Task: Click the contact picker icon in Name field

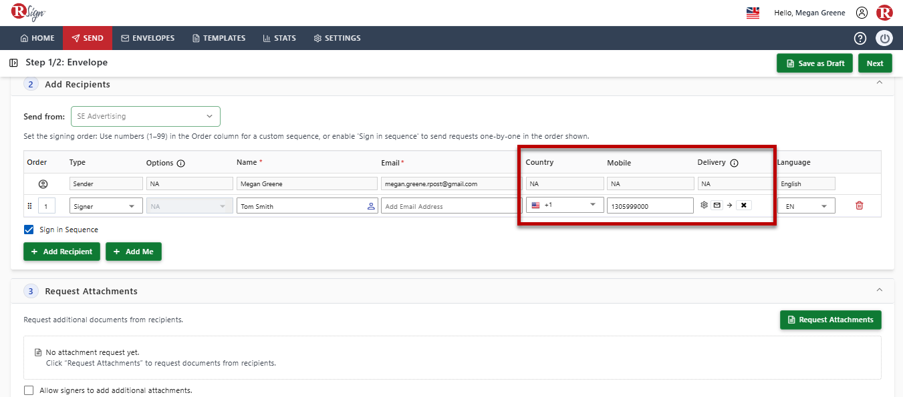Action: pyautogui.click(x=371, y=206)
